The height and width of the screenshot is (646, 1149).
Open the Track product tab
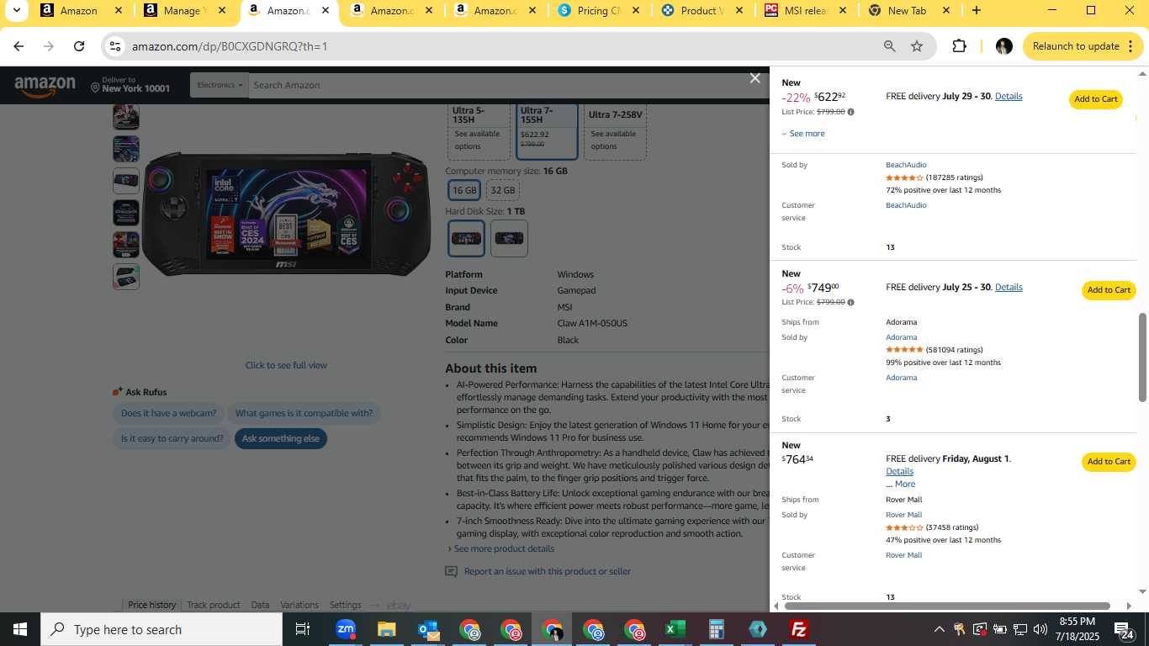point(214,605)
